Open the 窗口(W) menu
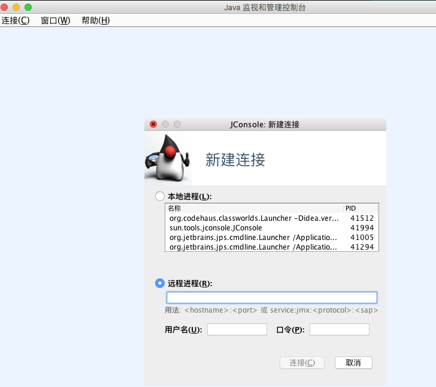The width and height of the screenshot is (436, 387). [x=55, y=20]
